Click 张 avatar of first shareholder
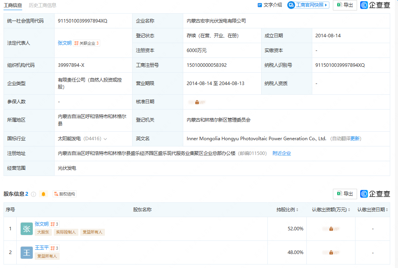The image size is (398, 268). (27, 229)
